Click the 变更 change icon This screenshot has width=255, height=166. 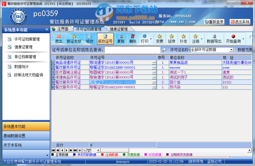click(160, 39)
